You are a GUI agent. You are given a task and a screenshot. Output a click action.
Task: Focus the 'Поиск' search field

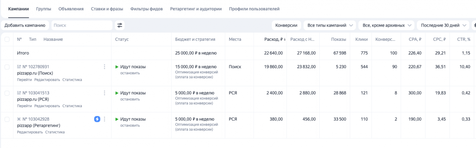[82, 25]
